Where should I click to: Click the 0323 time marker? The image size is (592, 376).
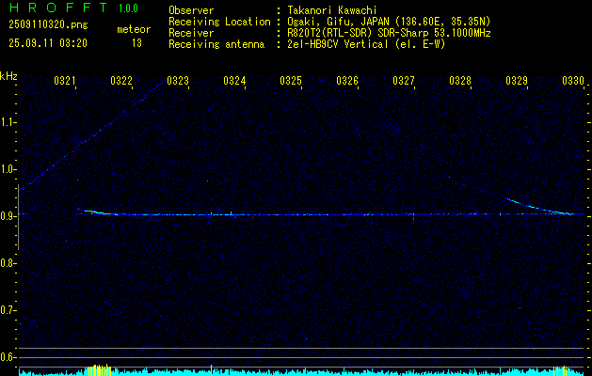[x=178, y=80]
